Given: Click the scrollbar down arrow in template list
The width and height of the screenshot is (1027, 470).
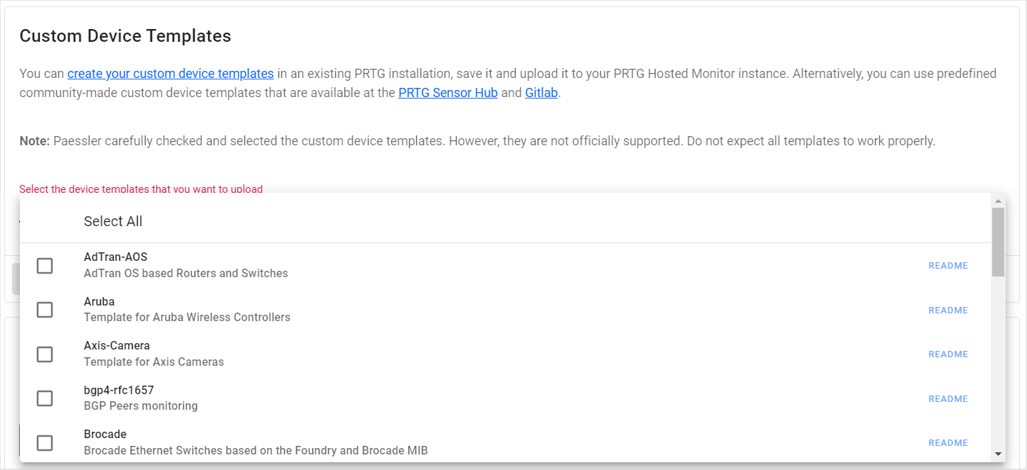Looking at the screenshot, I should pos(998,454).
